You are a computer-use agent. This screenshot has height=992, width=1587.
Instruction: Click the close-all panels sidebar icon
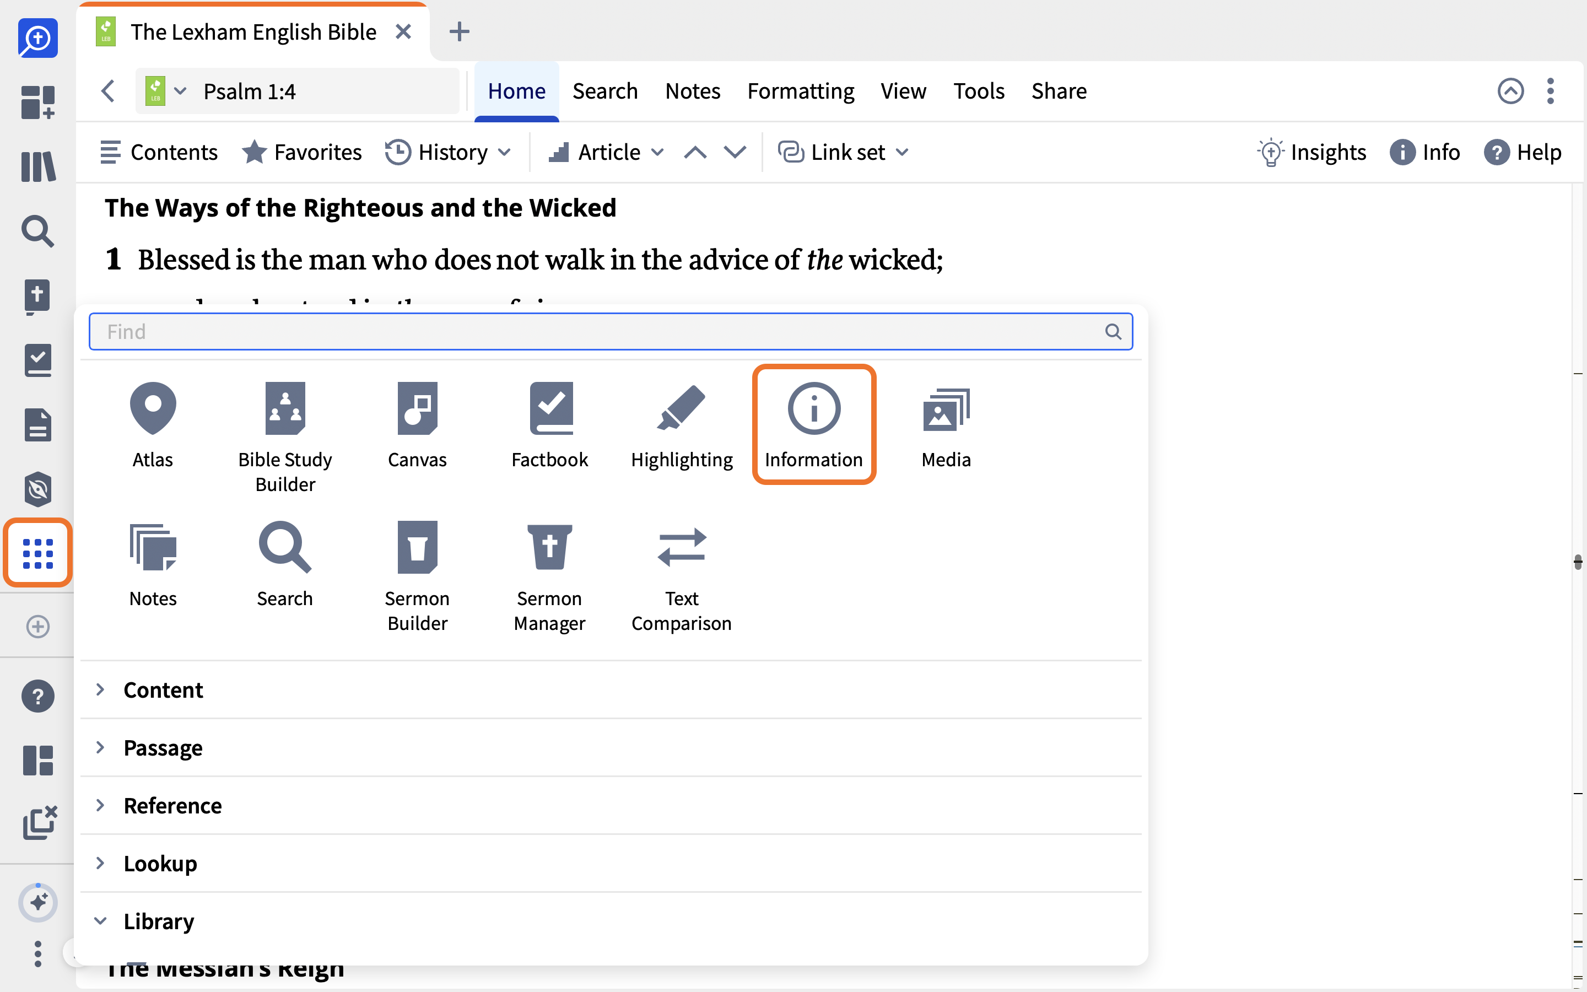(x=39, y=823)
